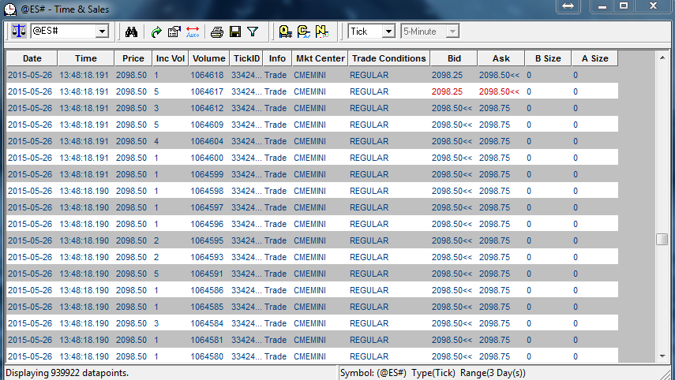Select volume cell 1064581

coord(207,340)
